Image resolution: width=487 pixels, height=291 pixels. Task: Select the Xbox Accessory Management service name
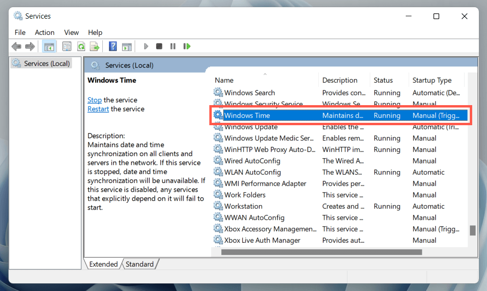[270, 229]
